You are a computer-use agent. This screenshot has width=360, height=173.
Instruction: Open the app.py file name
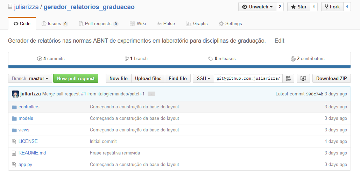[x=25, y=165]
